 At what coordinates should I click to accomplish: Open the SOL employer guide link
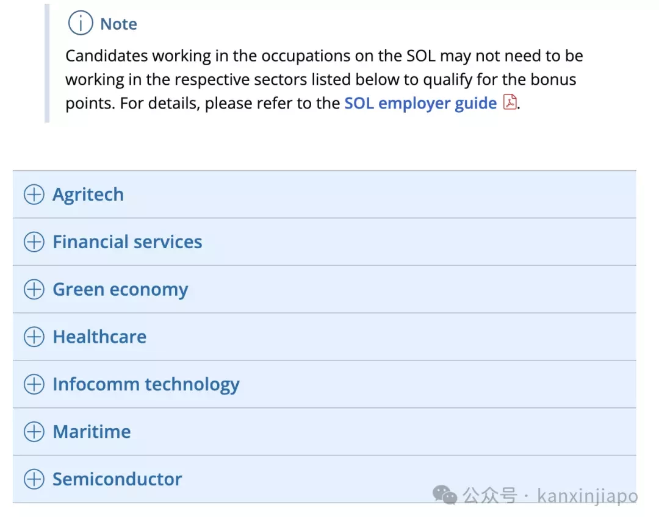point(420,103)
